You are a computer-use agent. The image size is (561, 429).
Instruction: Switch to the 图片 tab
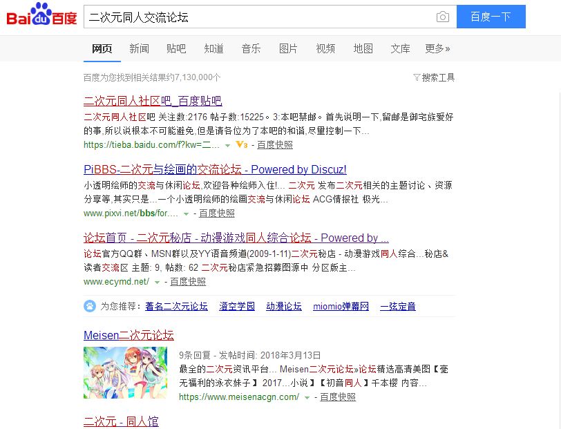288,48
